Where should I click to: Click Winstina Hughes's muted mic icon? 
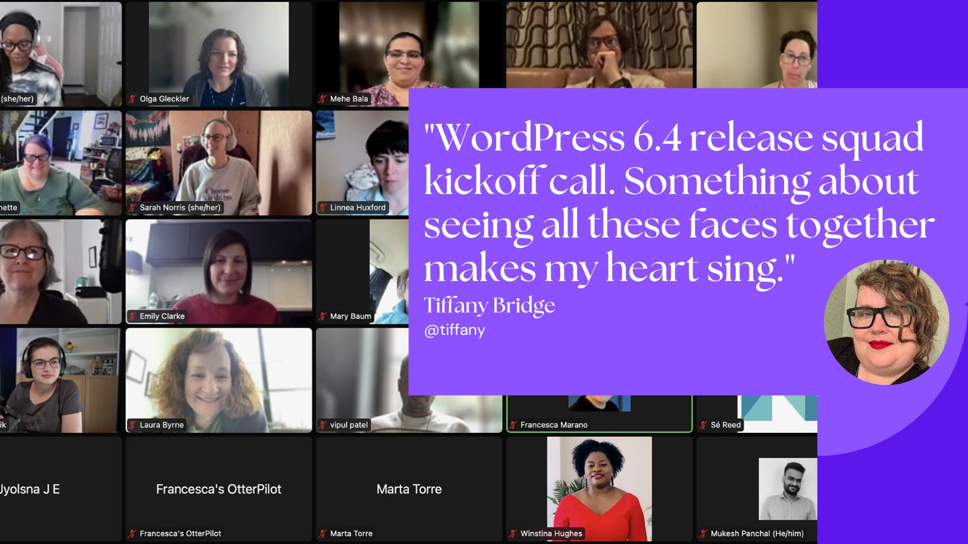pos(513,534)
